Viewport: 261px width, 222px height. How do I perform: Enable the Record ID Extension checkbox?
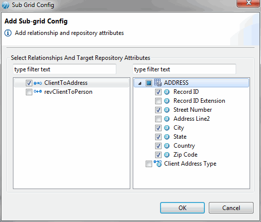click(158, 101)
